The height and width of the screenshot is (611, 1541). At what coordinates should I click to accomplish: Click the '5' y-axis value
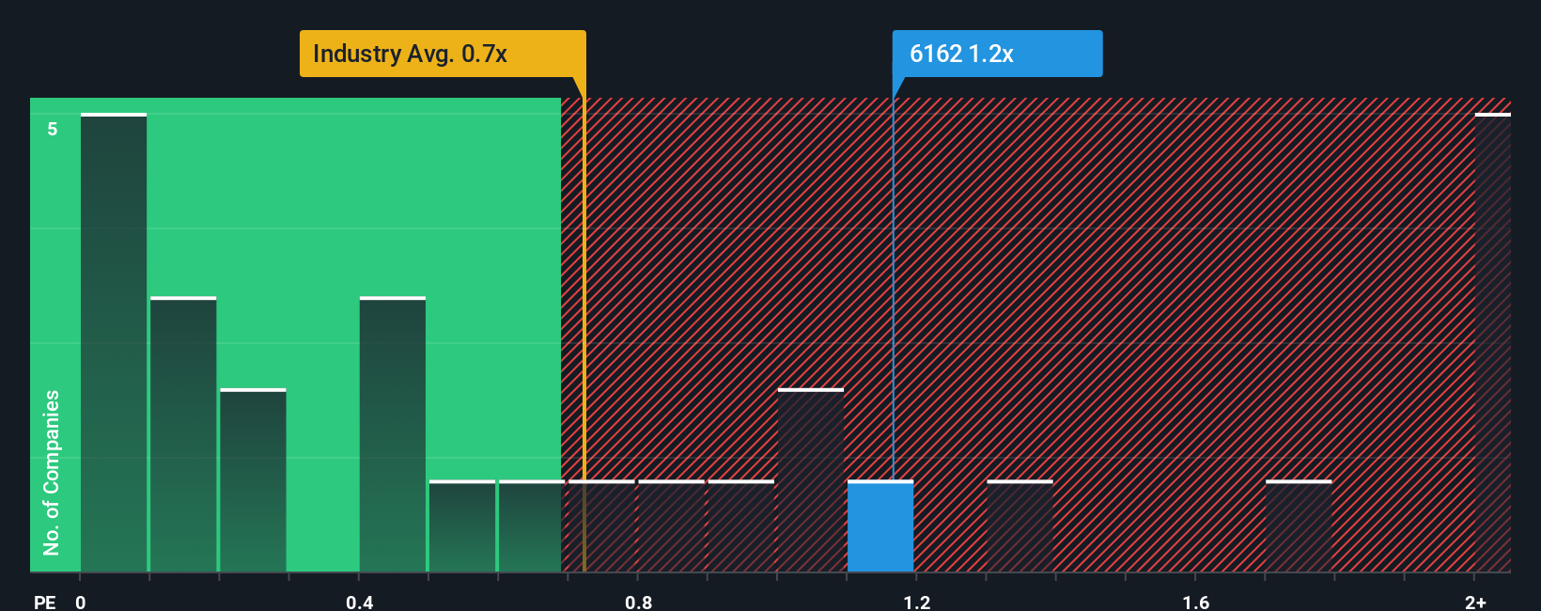click(x=53, y=129)
